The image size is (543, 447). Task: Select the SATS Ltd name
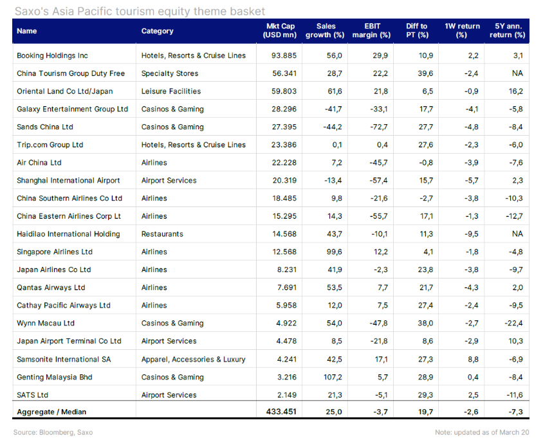(33, 395)
